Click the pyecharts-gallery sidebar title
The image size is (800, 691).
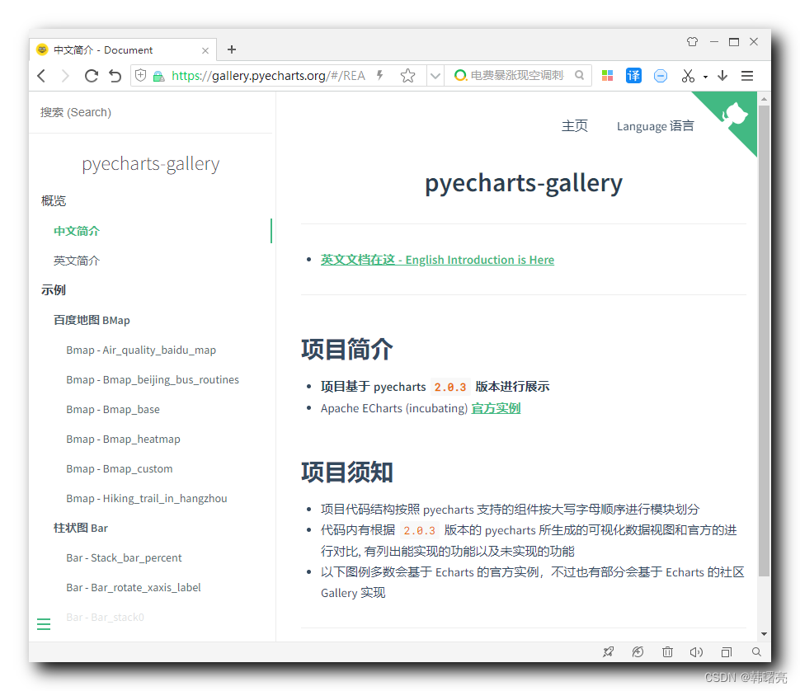150,164
